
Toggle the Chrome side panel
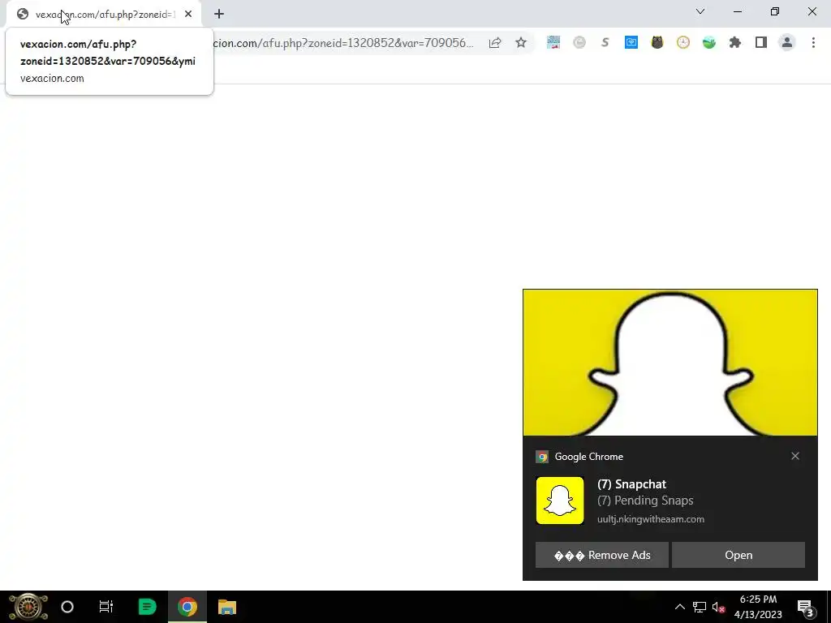coord(761,42)
